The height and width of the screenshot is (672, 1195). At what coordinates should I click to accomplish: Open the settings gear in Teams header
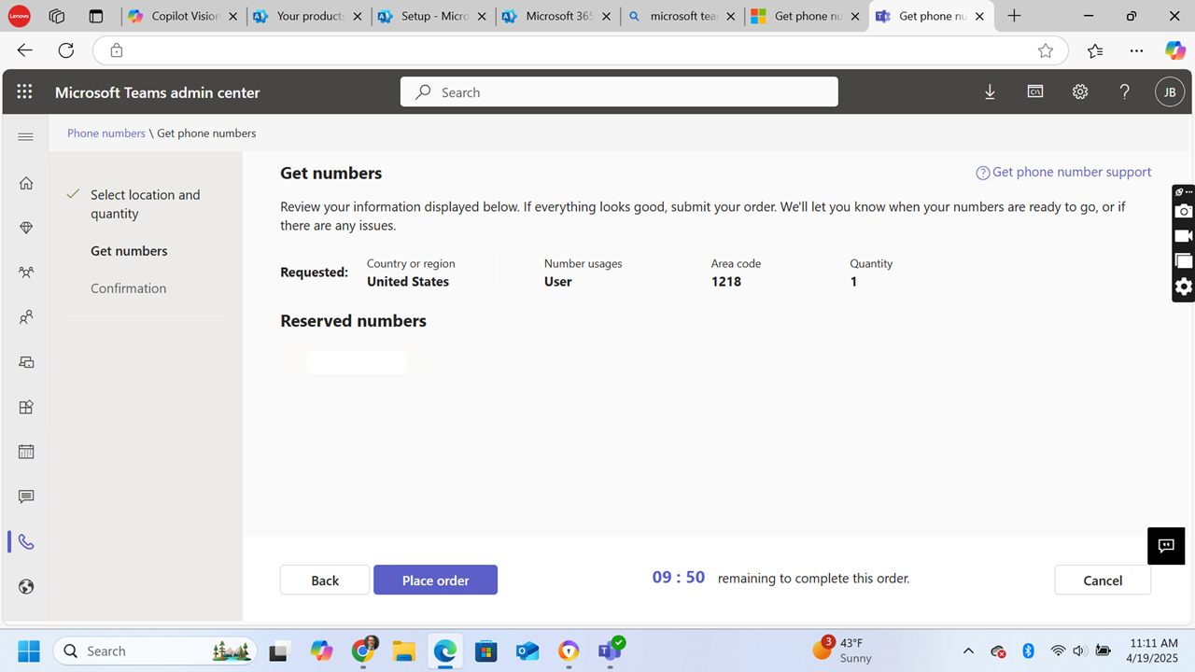tap(1080, 91)
